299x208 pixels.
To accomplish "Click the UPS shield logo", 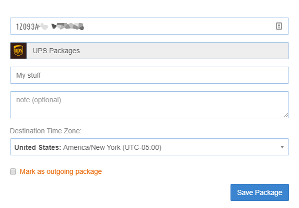I will point(18,51).
